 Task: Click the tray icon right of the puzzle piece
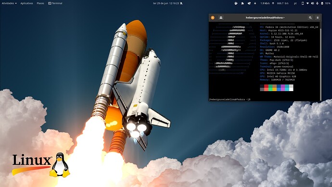point(249,3)
